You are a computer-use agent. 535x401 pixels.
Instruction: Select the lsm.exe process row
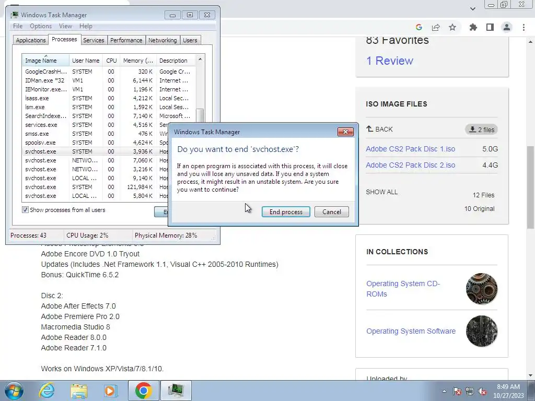(x=109, y=107)
